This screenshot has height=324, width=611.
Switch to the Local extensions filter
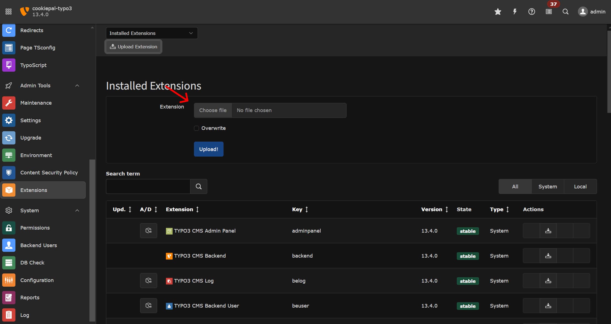(x=580, y=186)
